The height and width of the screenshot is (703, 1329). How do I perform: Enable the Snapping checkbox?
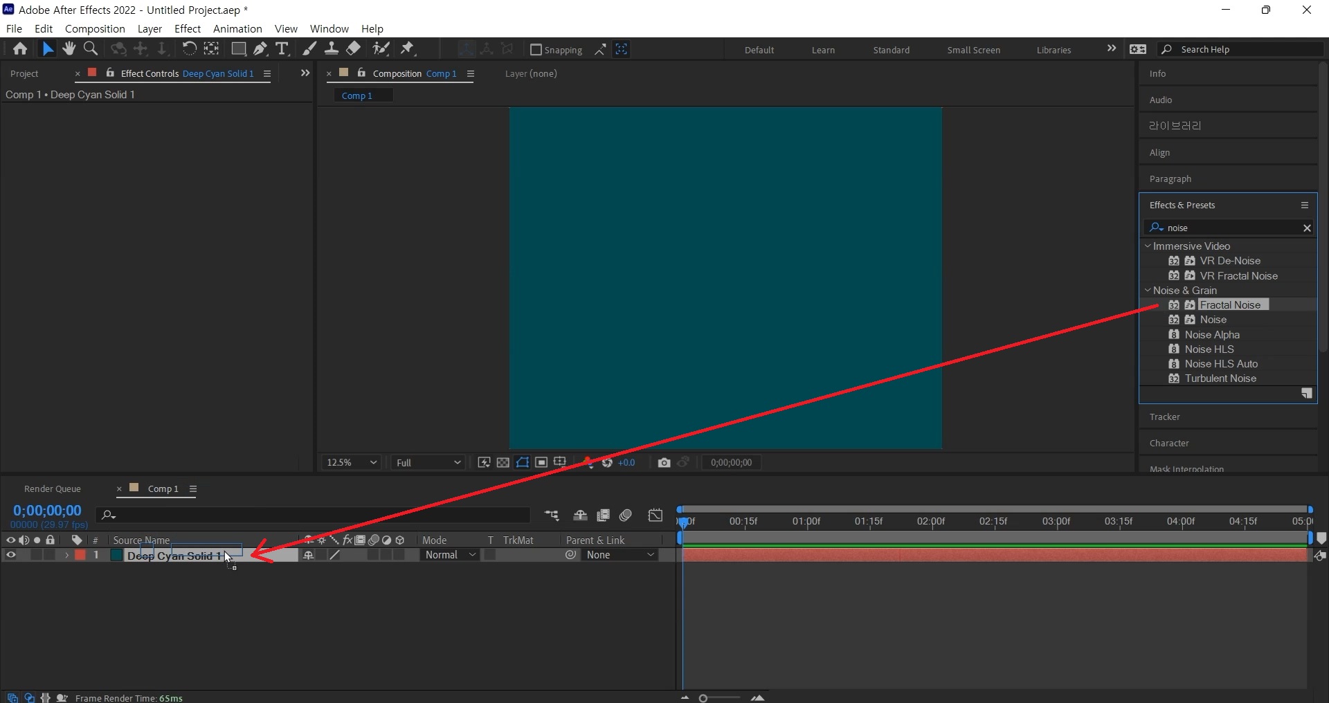point(535,50)
